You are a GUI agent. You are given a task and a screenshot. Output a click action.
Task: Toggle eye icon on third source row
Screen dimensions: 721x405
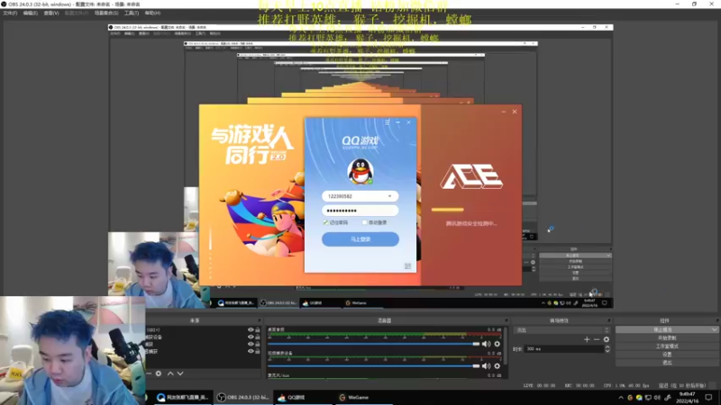pyautogui.click(x=251, y=344)
